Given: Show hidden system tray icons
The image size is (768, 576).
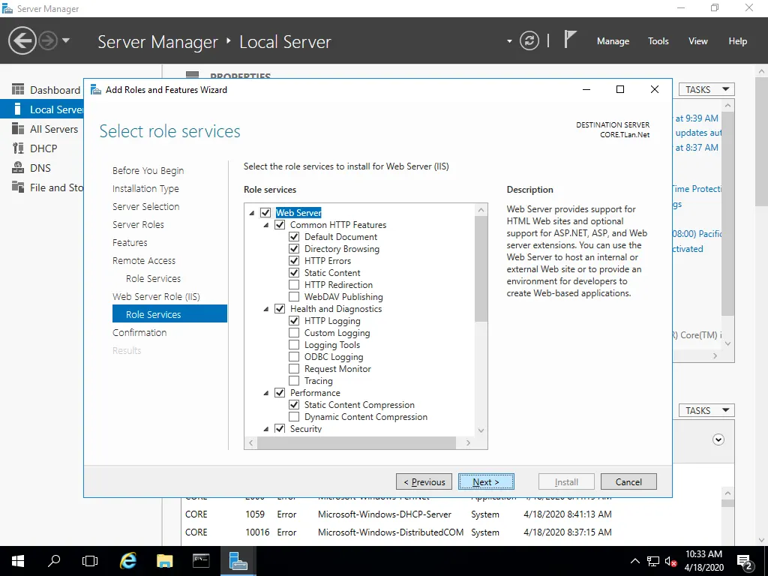Looking at the screenshot, I should pos(634,561).
